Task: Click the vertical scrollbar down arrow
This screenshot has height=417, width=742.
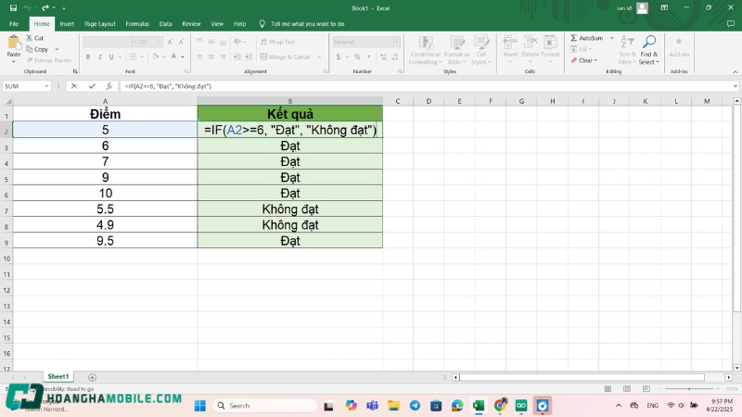Action: click(x=736, y=367)
